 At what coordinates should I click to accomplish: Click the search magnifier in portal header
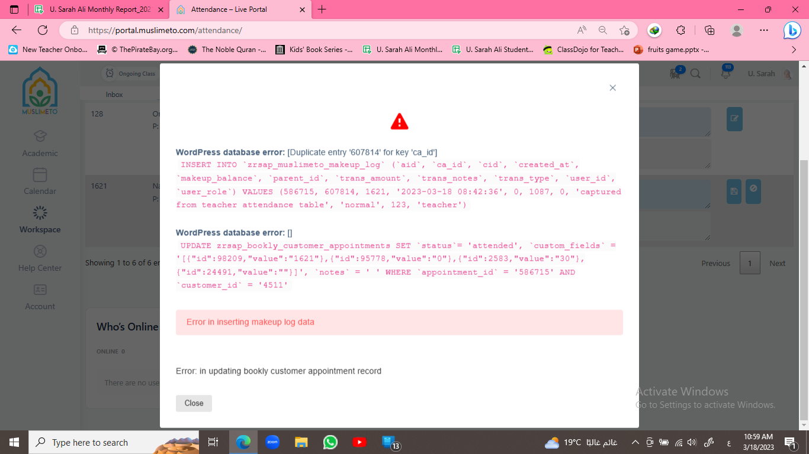pos(695,74)
